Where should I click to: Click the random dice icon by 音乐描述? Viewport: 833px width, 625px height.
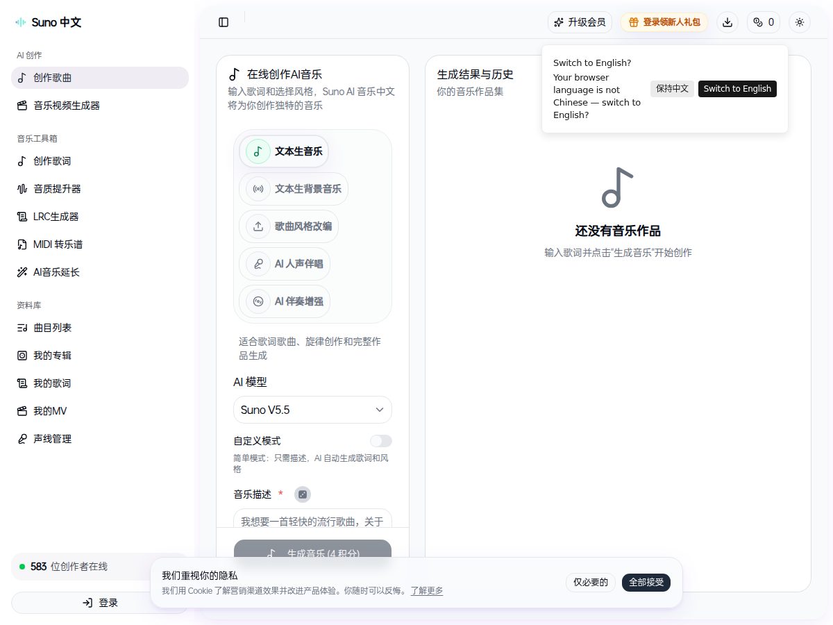pyautogui.click(x=303, y=494)
